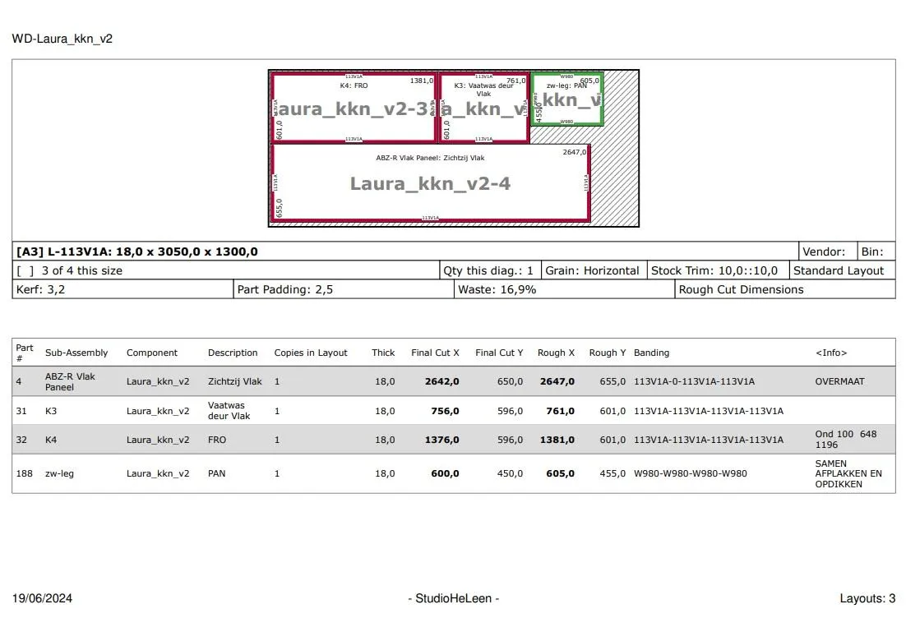
Task: Click the Bin: field
Action: tap(876, 251)
